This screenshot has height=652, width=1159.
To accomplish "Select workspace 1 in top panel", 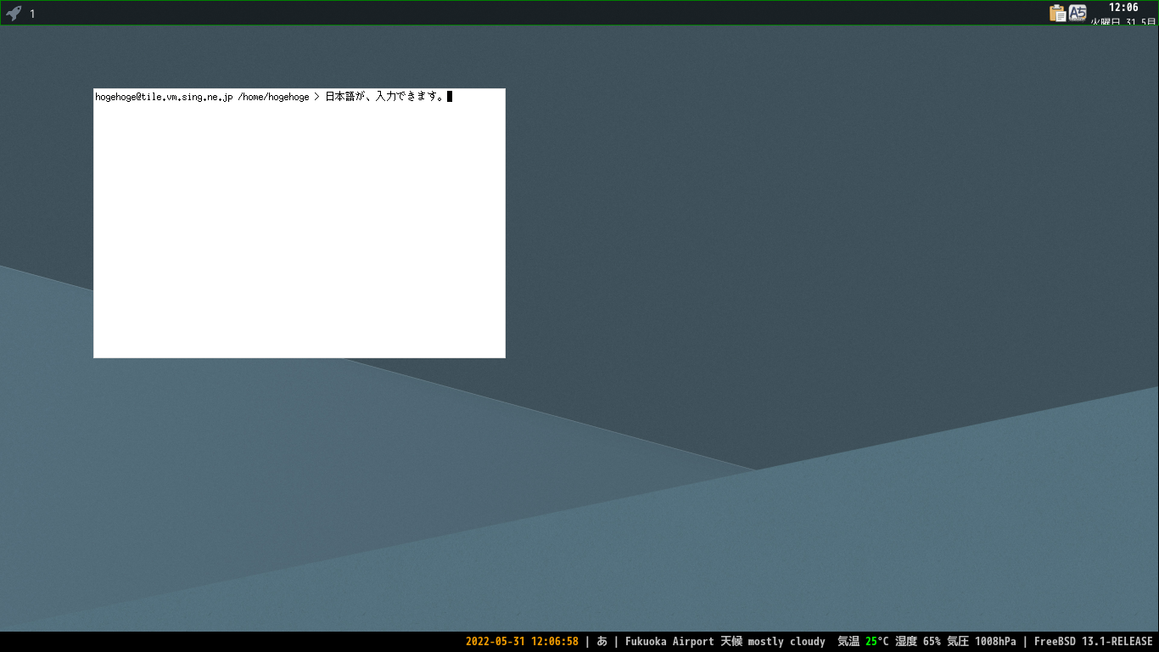I will point(32,14).
